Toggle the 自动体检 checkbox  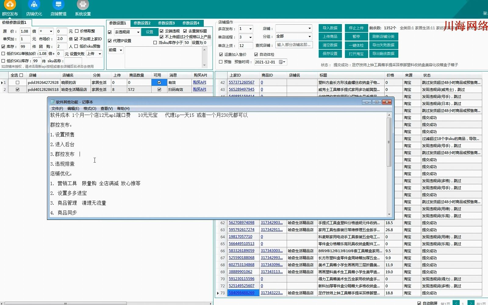[x=256, y=54]
